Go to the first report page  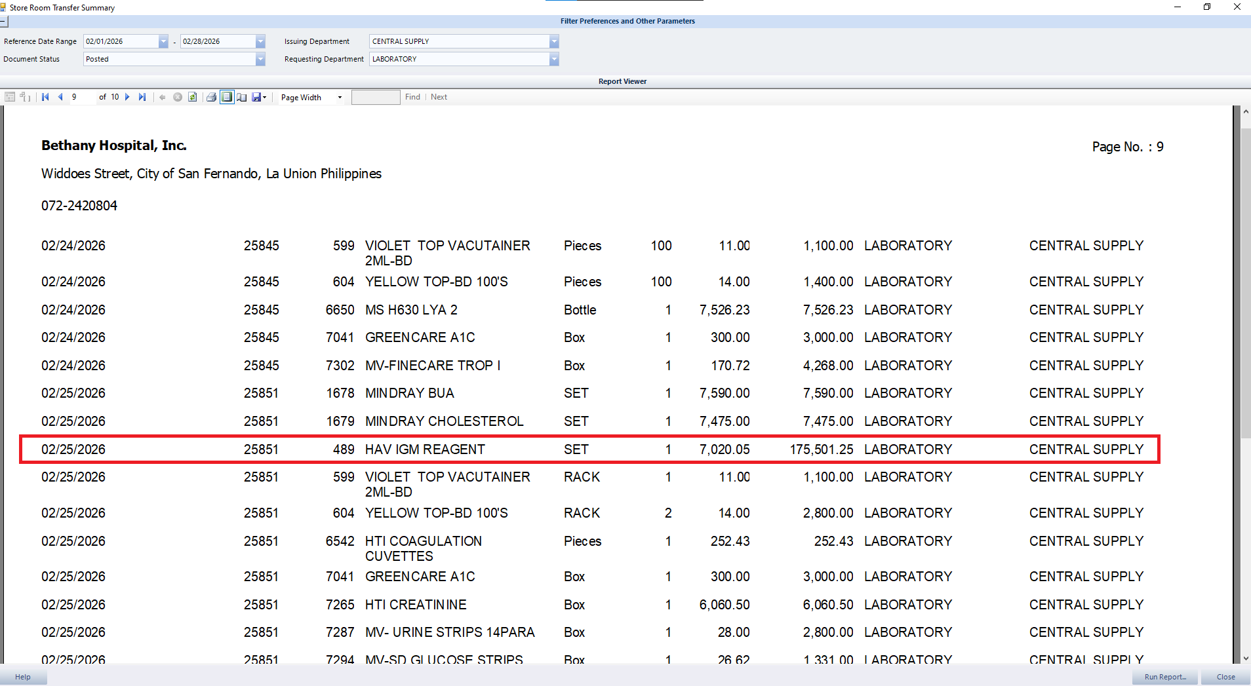tap(45, 97)
